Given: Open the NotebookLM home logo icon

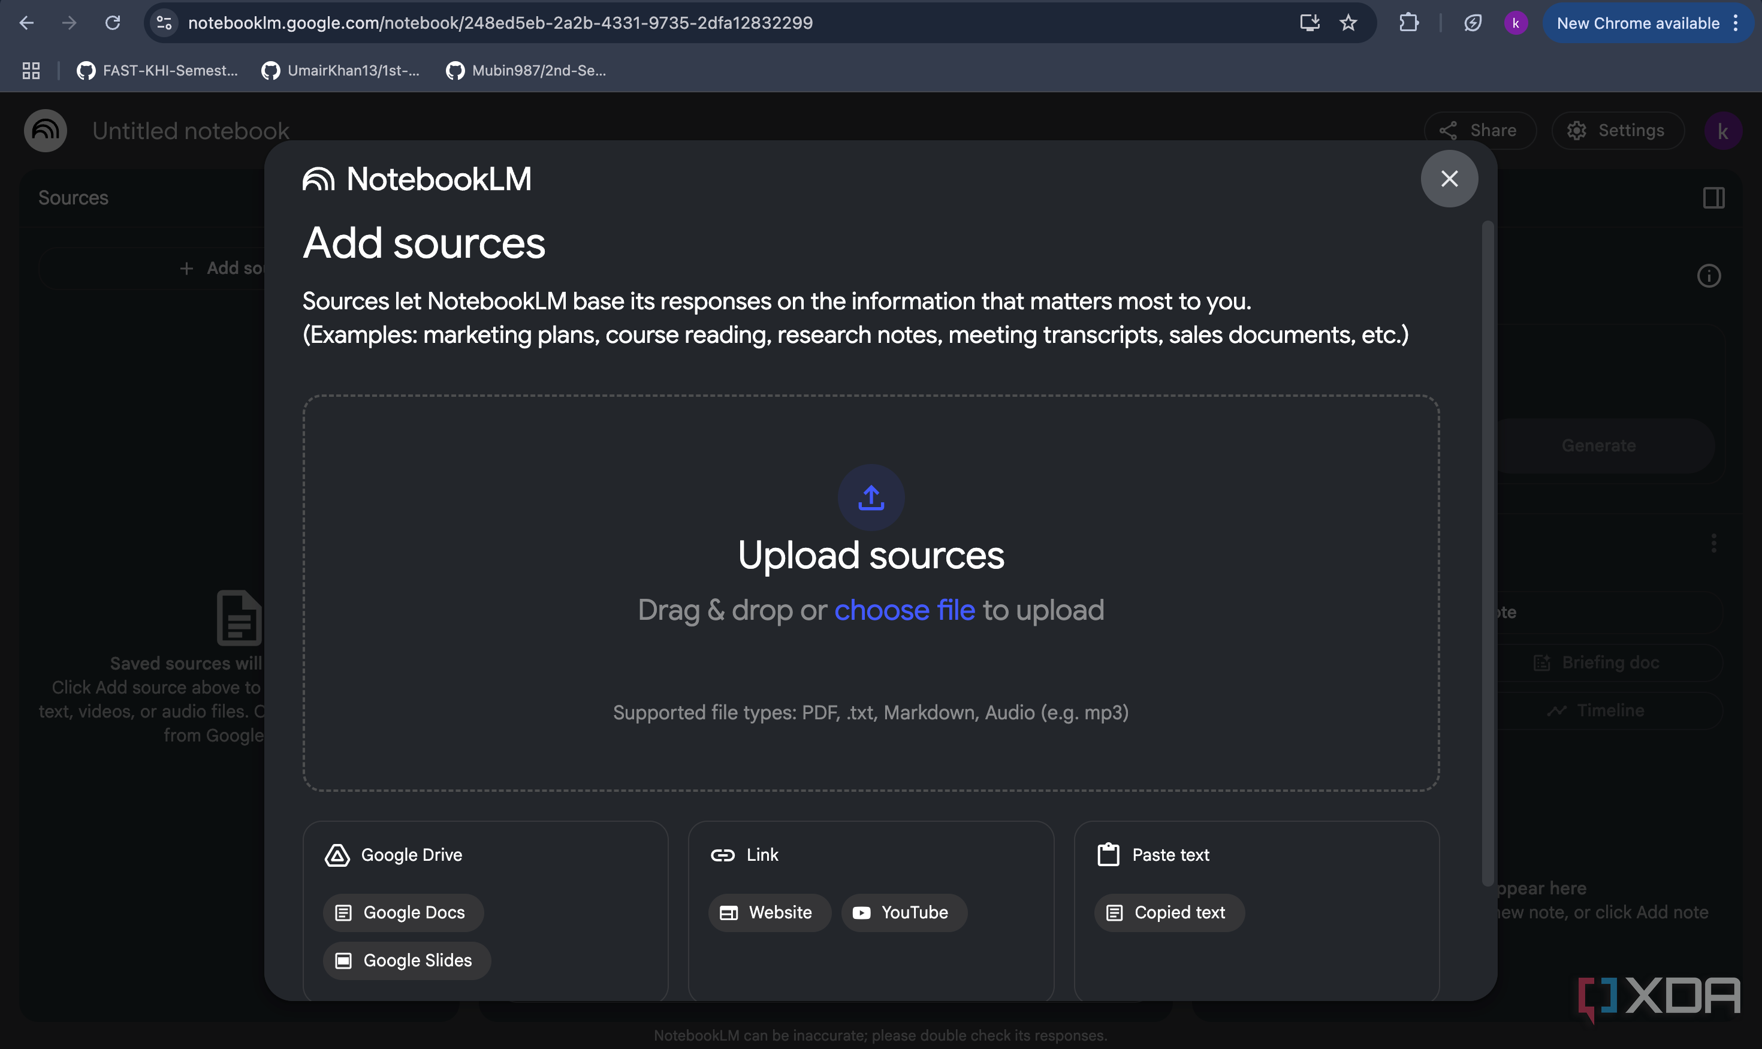Looking at the screenshot, I should click(x=45, y=131).
